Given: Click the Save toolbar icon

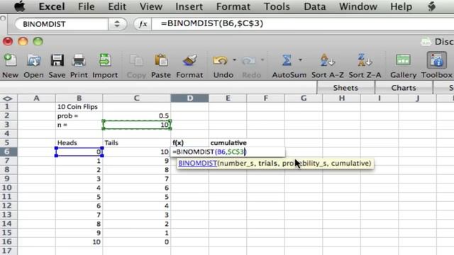Looking at the screenshot, I should [57, 60].
